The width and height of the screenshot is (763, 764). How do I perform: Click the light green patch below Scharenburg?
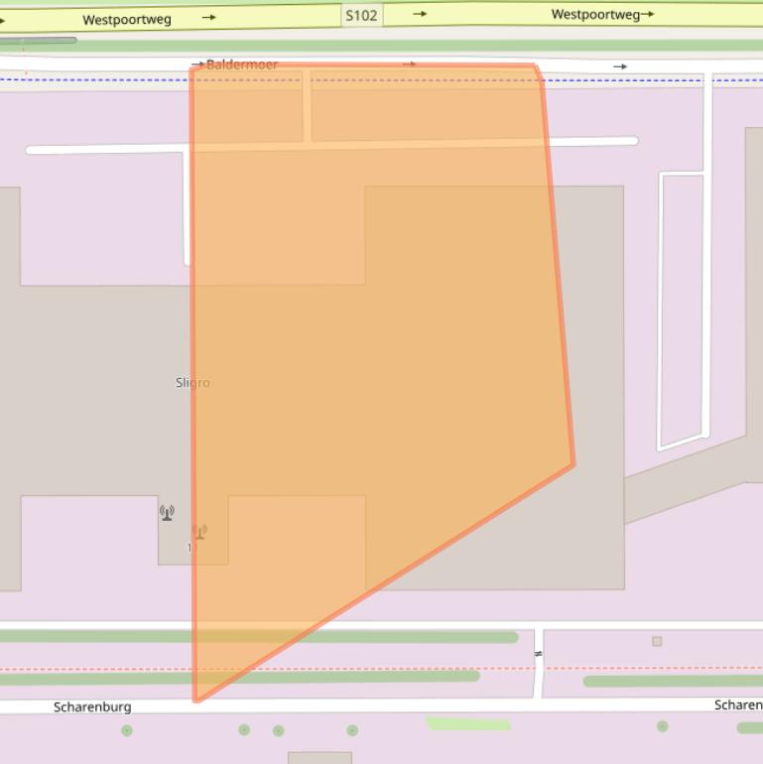click(468, 724)
